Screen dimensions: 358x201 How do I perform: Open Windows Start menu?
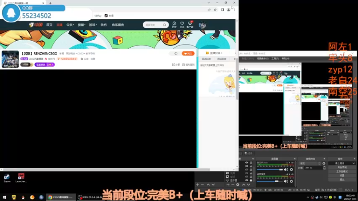[x=4, y=197]
